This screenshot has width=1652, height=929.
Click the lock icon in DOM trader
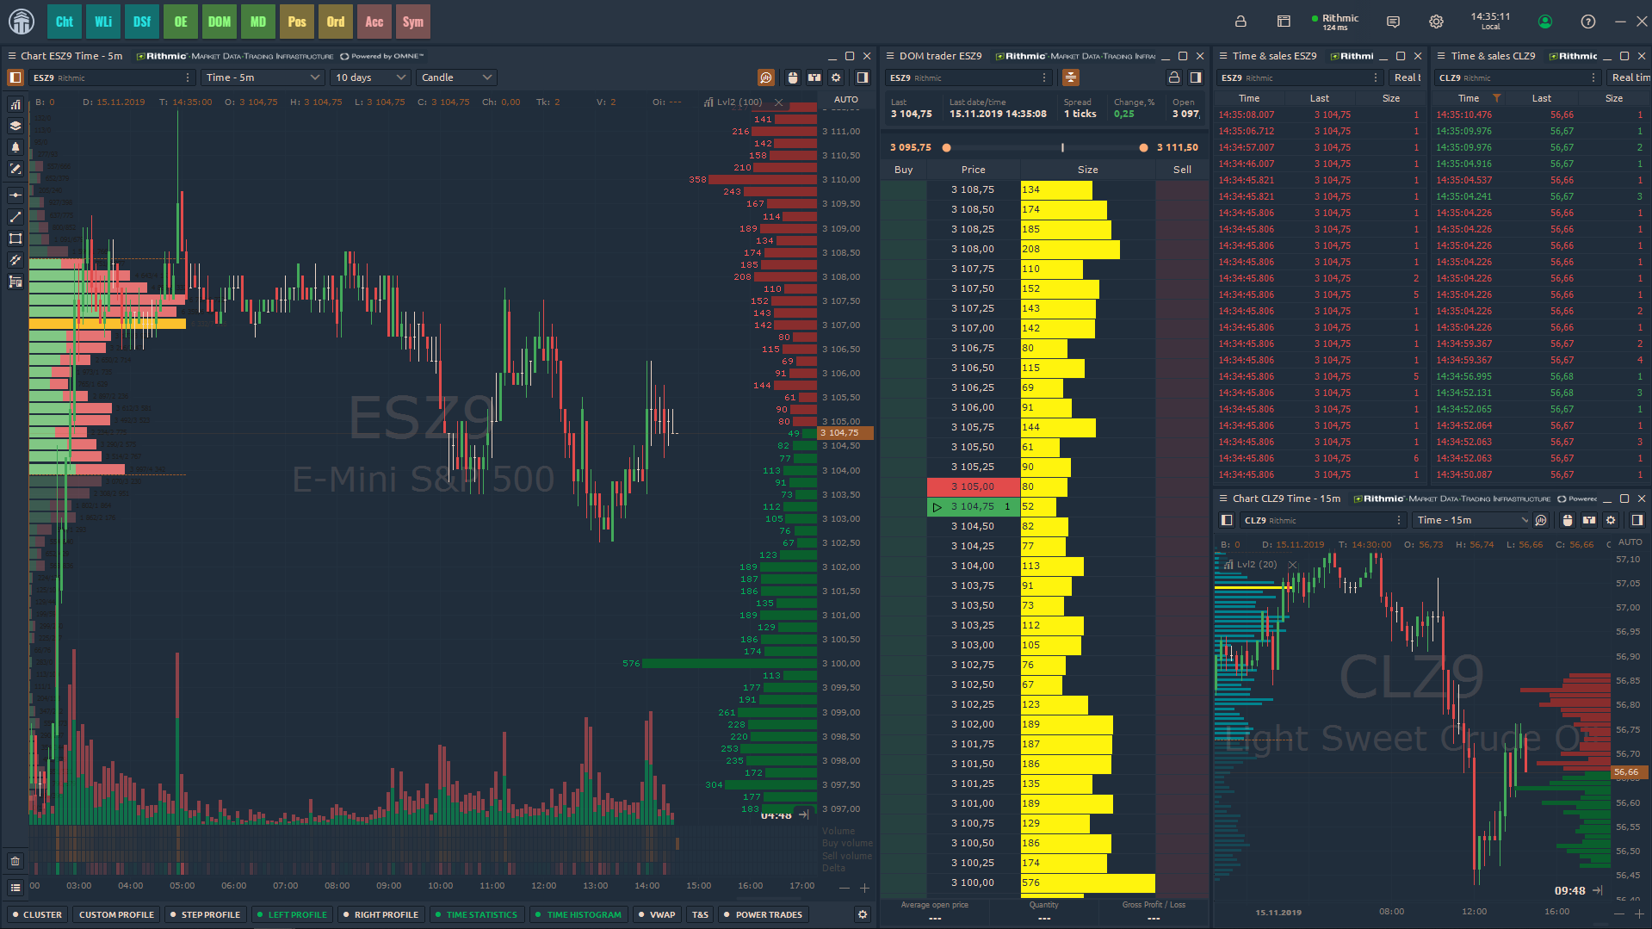1173,77
